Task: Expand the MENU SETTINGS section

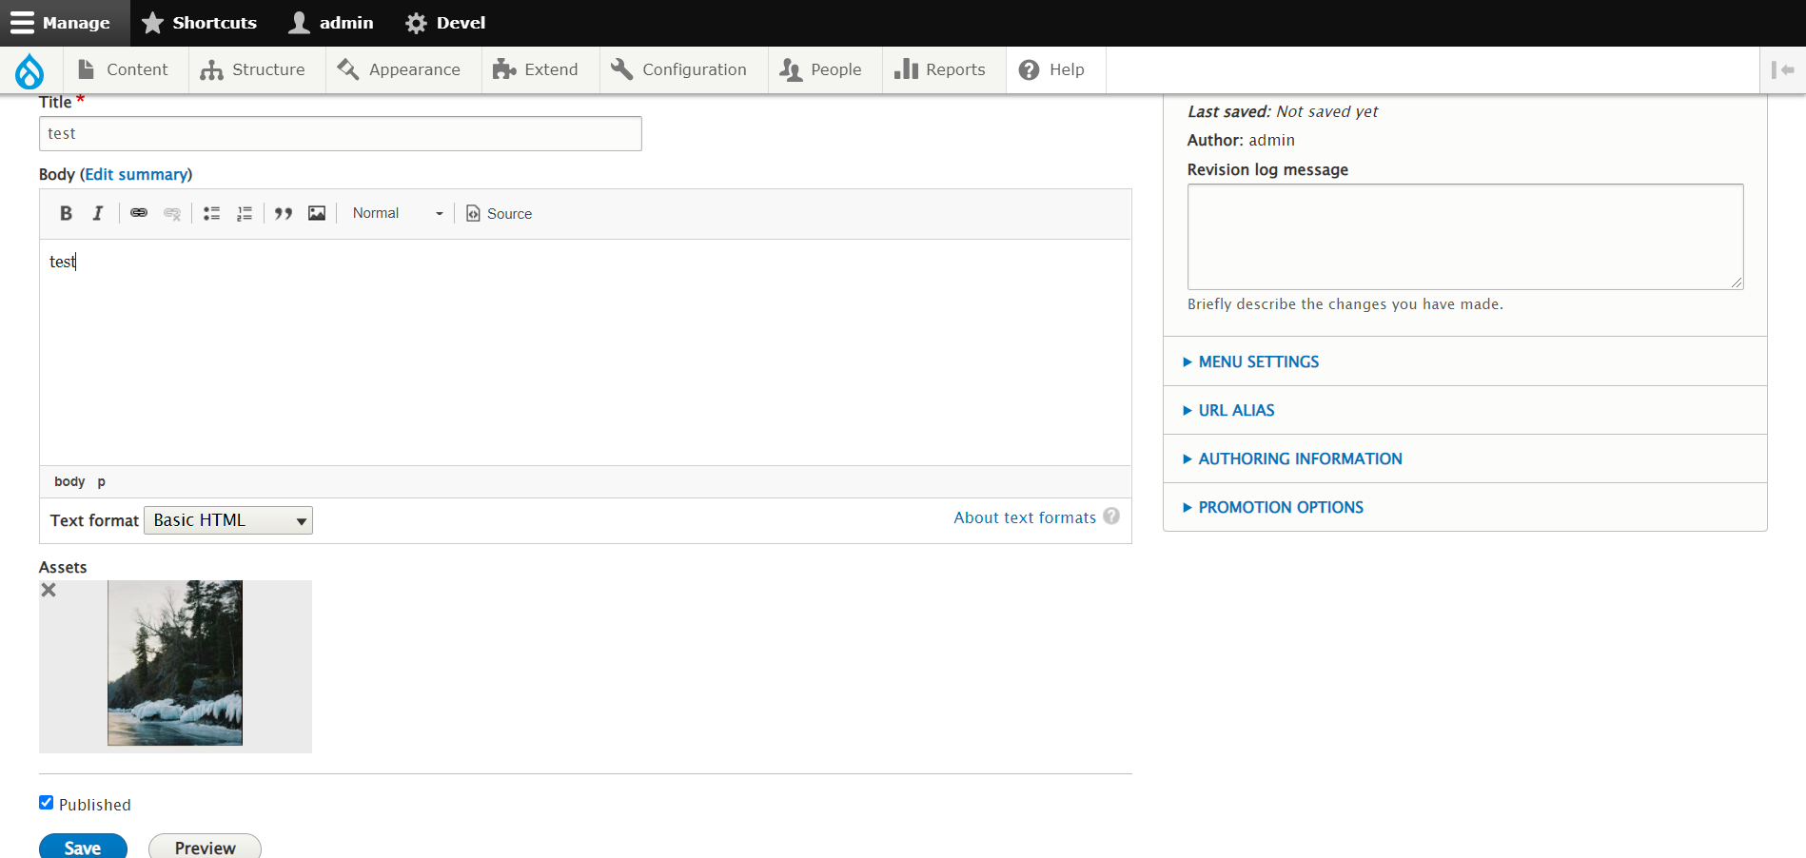Action: coord(1258,361)
